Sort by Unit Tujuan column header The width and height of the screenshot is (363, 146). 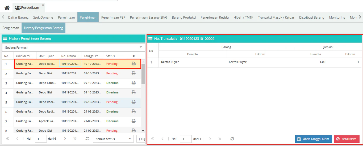[48, 56]
